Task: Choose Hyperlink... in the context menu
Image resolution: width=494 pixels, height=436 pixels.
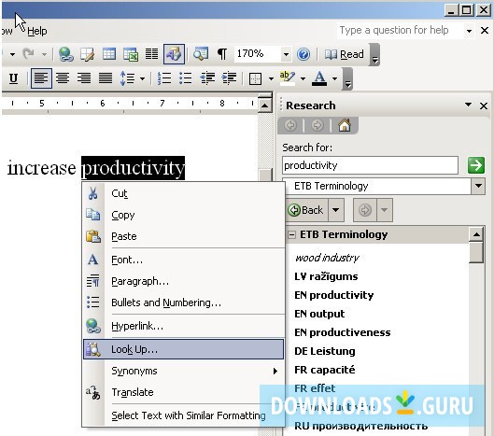Action: 183,326
